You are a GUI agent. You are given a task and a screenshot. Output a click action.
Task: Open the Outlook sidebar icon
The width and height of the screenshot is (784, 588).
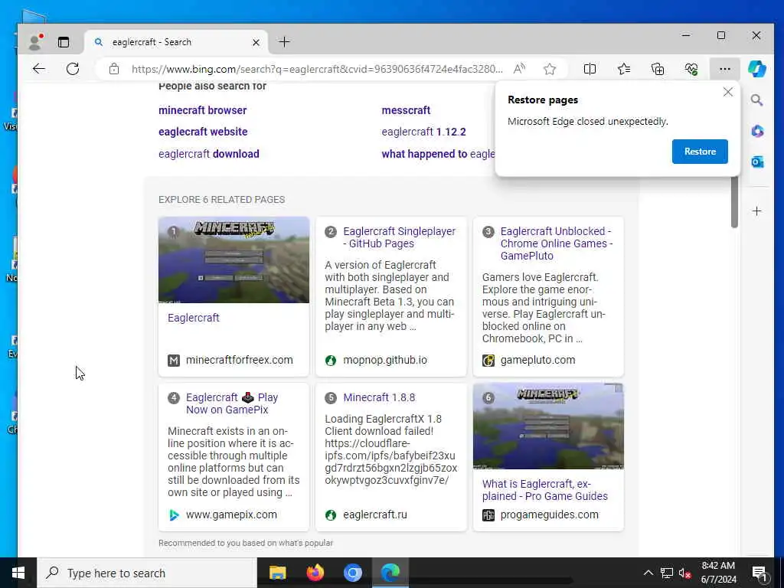coord(757,162)
